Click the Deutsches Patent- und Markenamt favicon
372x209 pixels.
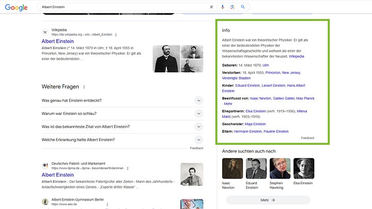(x=45, y=166)
